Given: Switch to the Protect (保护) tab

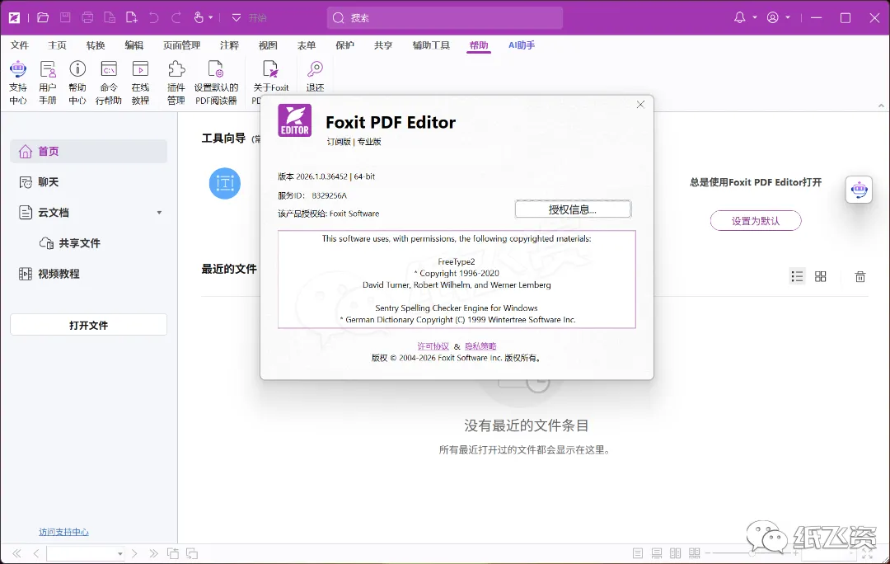Looking at the screenshot, I should pos(344,45).
